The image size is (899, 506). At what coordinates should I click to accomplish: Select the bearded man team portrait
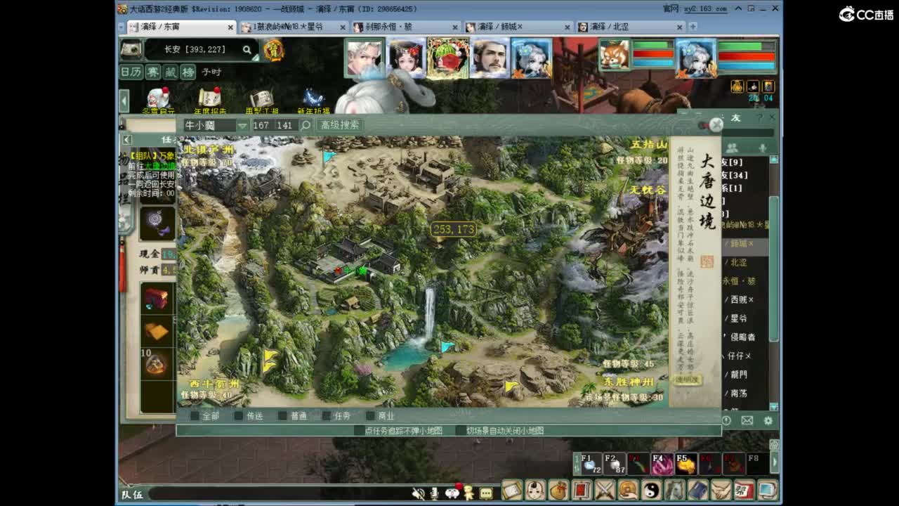(x=490, y=58)
